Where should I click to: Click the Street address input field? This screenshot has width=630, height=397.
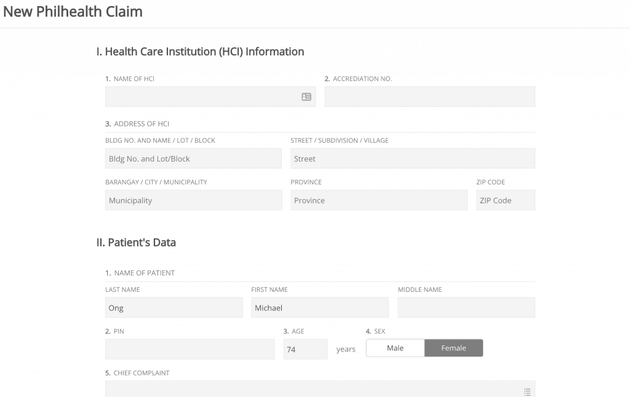(x=413, y=159)
